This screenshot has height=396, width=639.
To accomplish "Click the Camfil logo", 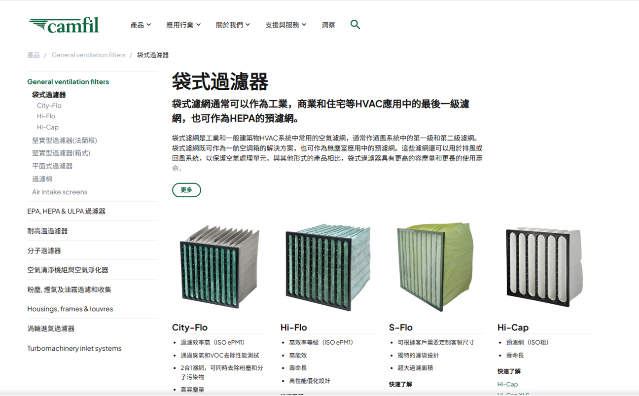I will click(x=64, y=25).
